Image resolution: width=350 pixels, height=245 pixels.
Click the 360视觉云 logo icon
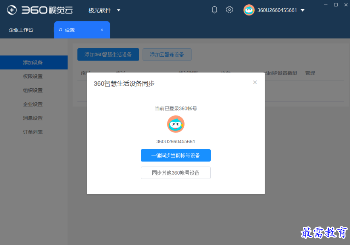pyautogui.click(x=12, y=10)
